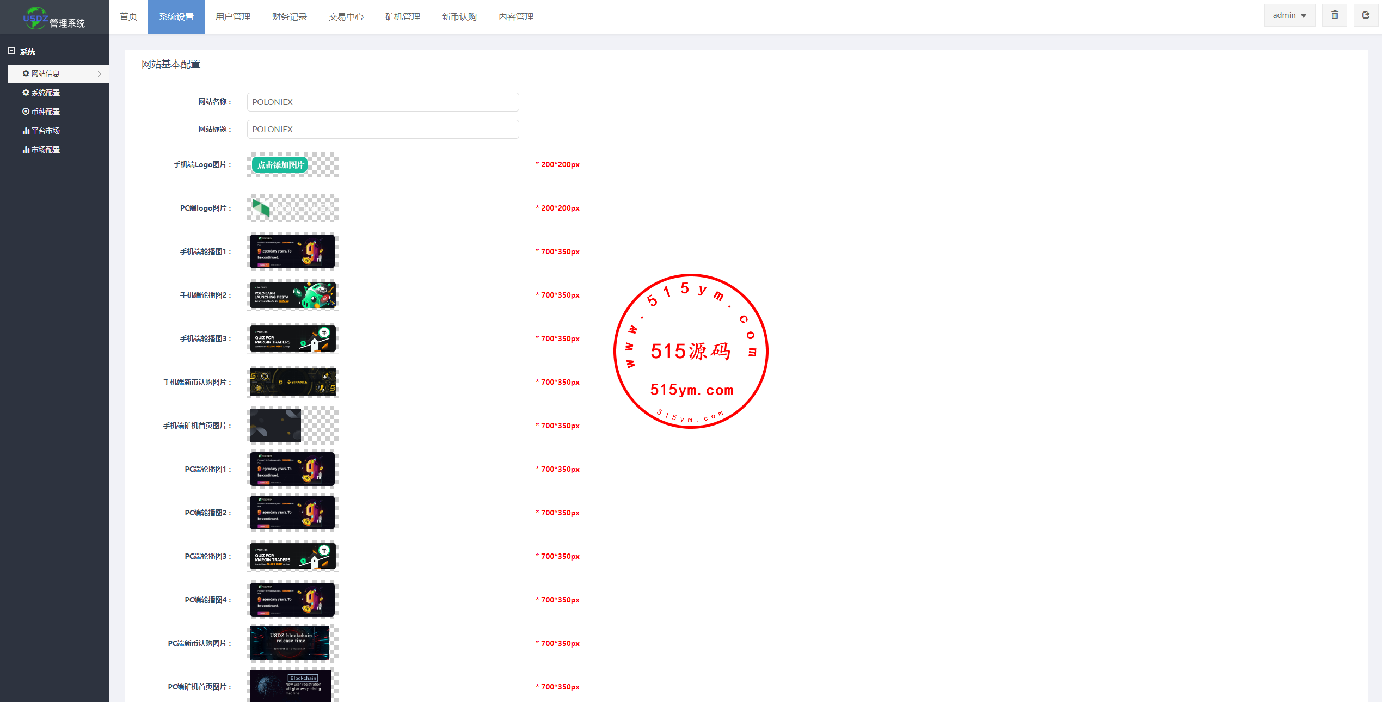Go to 财务记录 tab

(289, 17)
